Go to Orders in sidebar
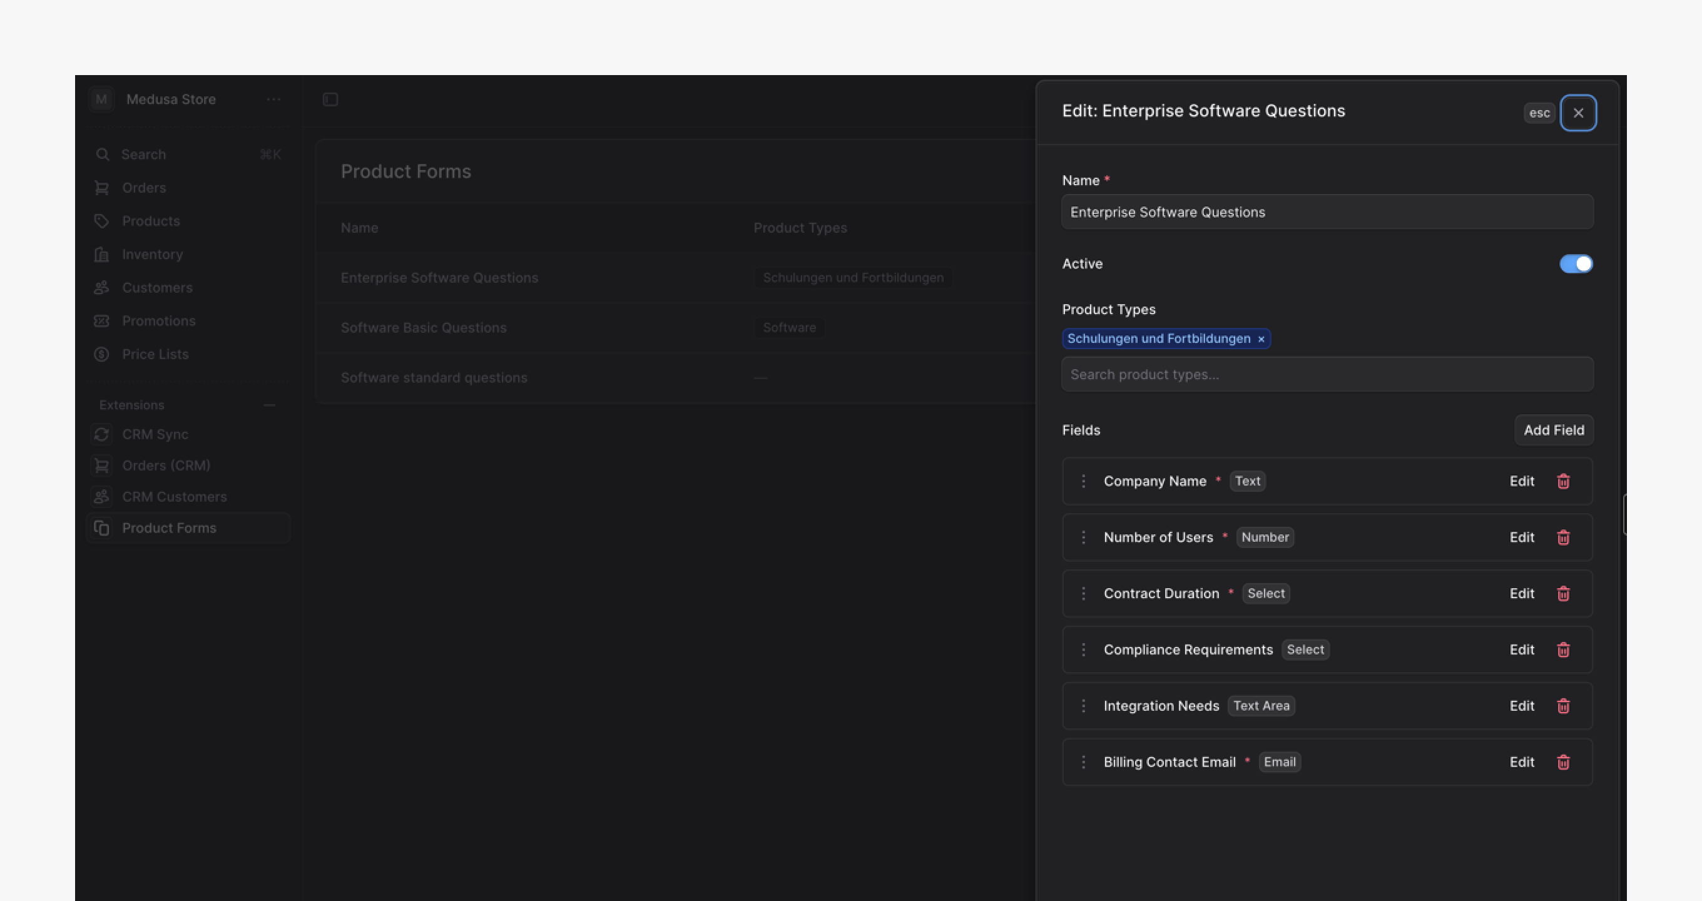The width and height of the screenshot is (1702, 901). [x=188, y=188]
